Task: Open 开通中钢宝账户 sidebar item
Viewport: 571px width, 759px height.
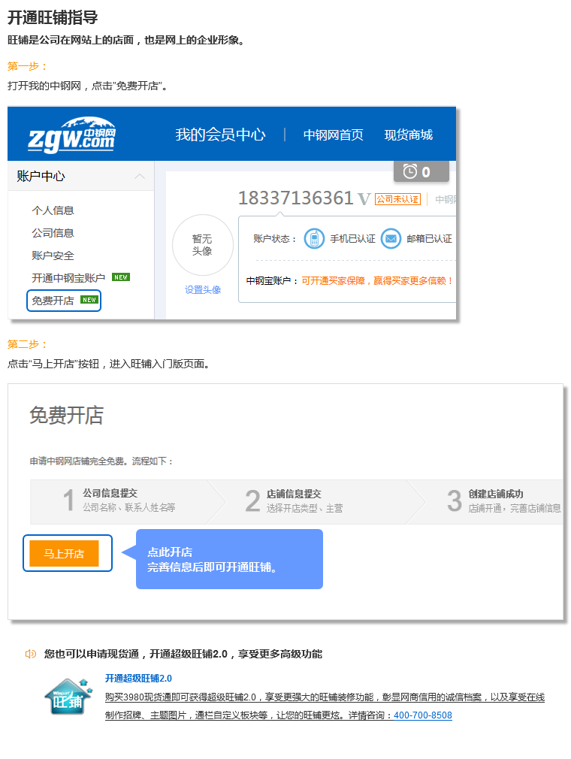Action: tap(68, 278)
